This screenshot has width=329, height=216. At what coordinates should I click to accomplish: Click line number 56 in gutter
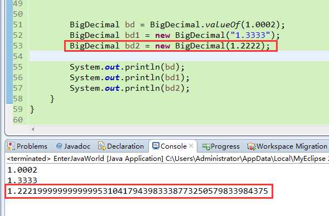[x=18, y=77]
